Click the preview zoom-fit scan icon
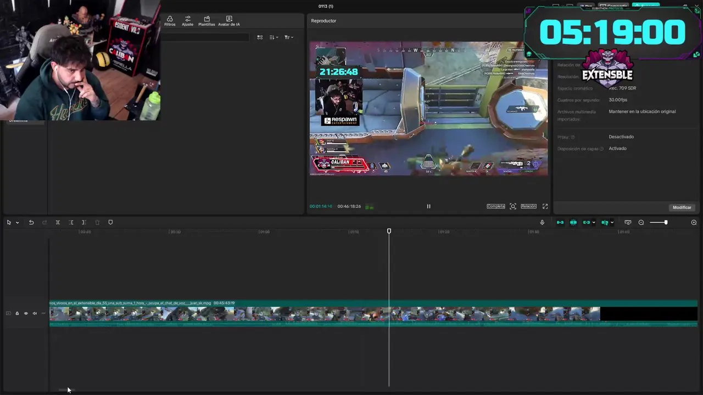The width and height of the screenshot is (703, 395). (x=513, y=206)
